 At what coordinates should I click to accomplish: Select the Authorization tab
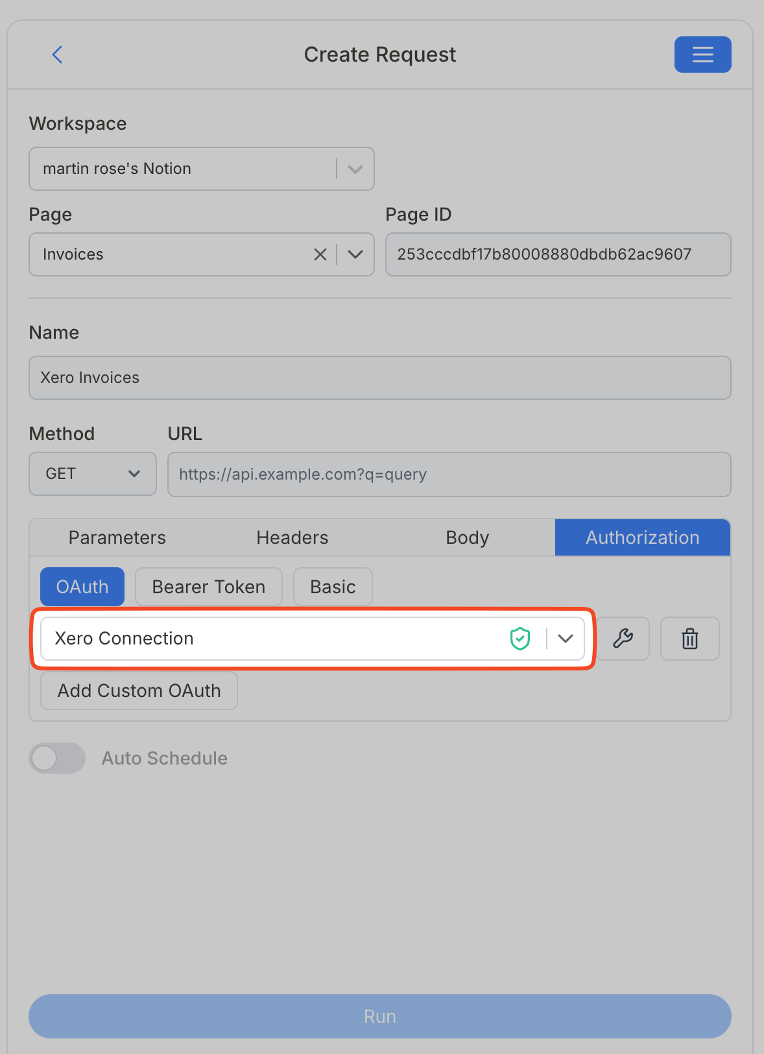click(x=643, y=537)
